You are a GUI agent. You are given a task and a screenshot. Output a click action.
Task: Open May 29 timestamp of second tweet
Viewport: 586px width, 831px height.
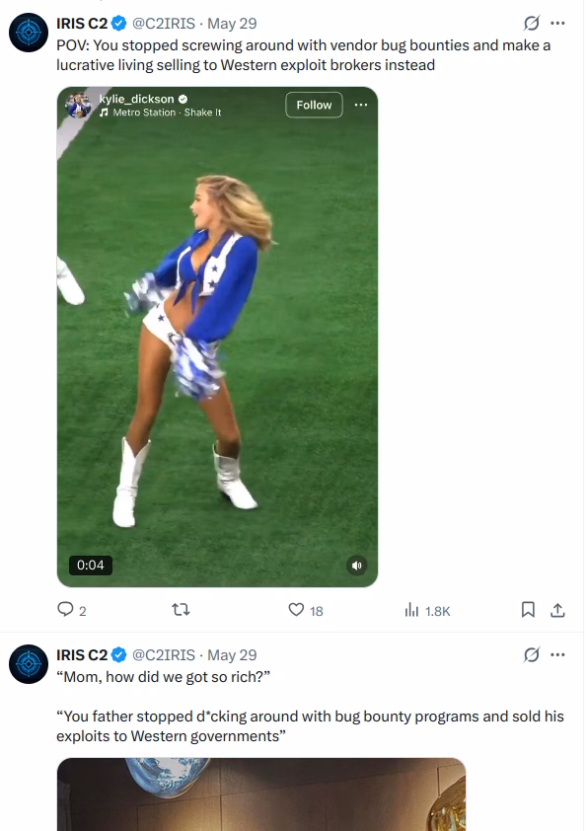pos(232,655)
